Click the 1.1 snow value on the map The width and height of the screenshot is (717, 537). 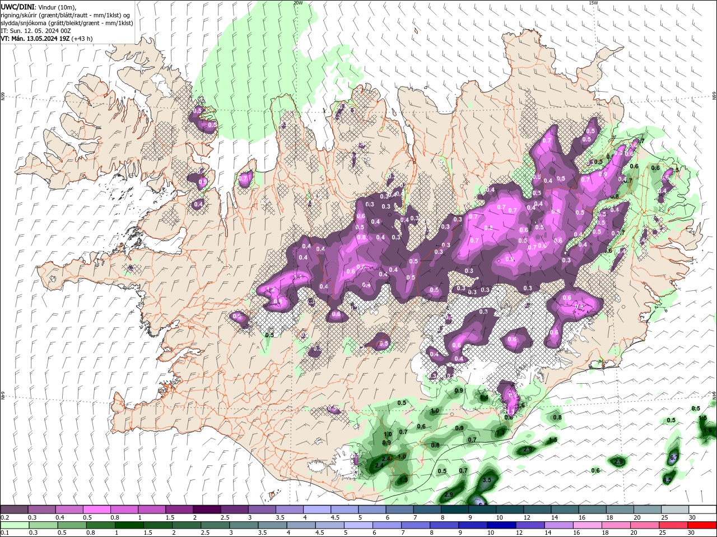[299, 277]
